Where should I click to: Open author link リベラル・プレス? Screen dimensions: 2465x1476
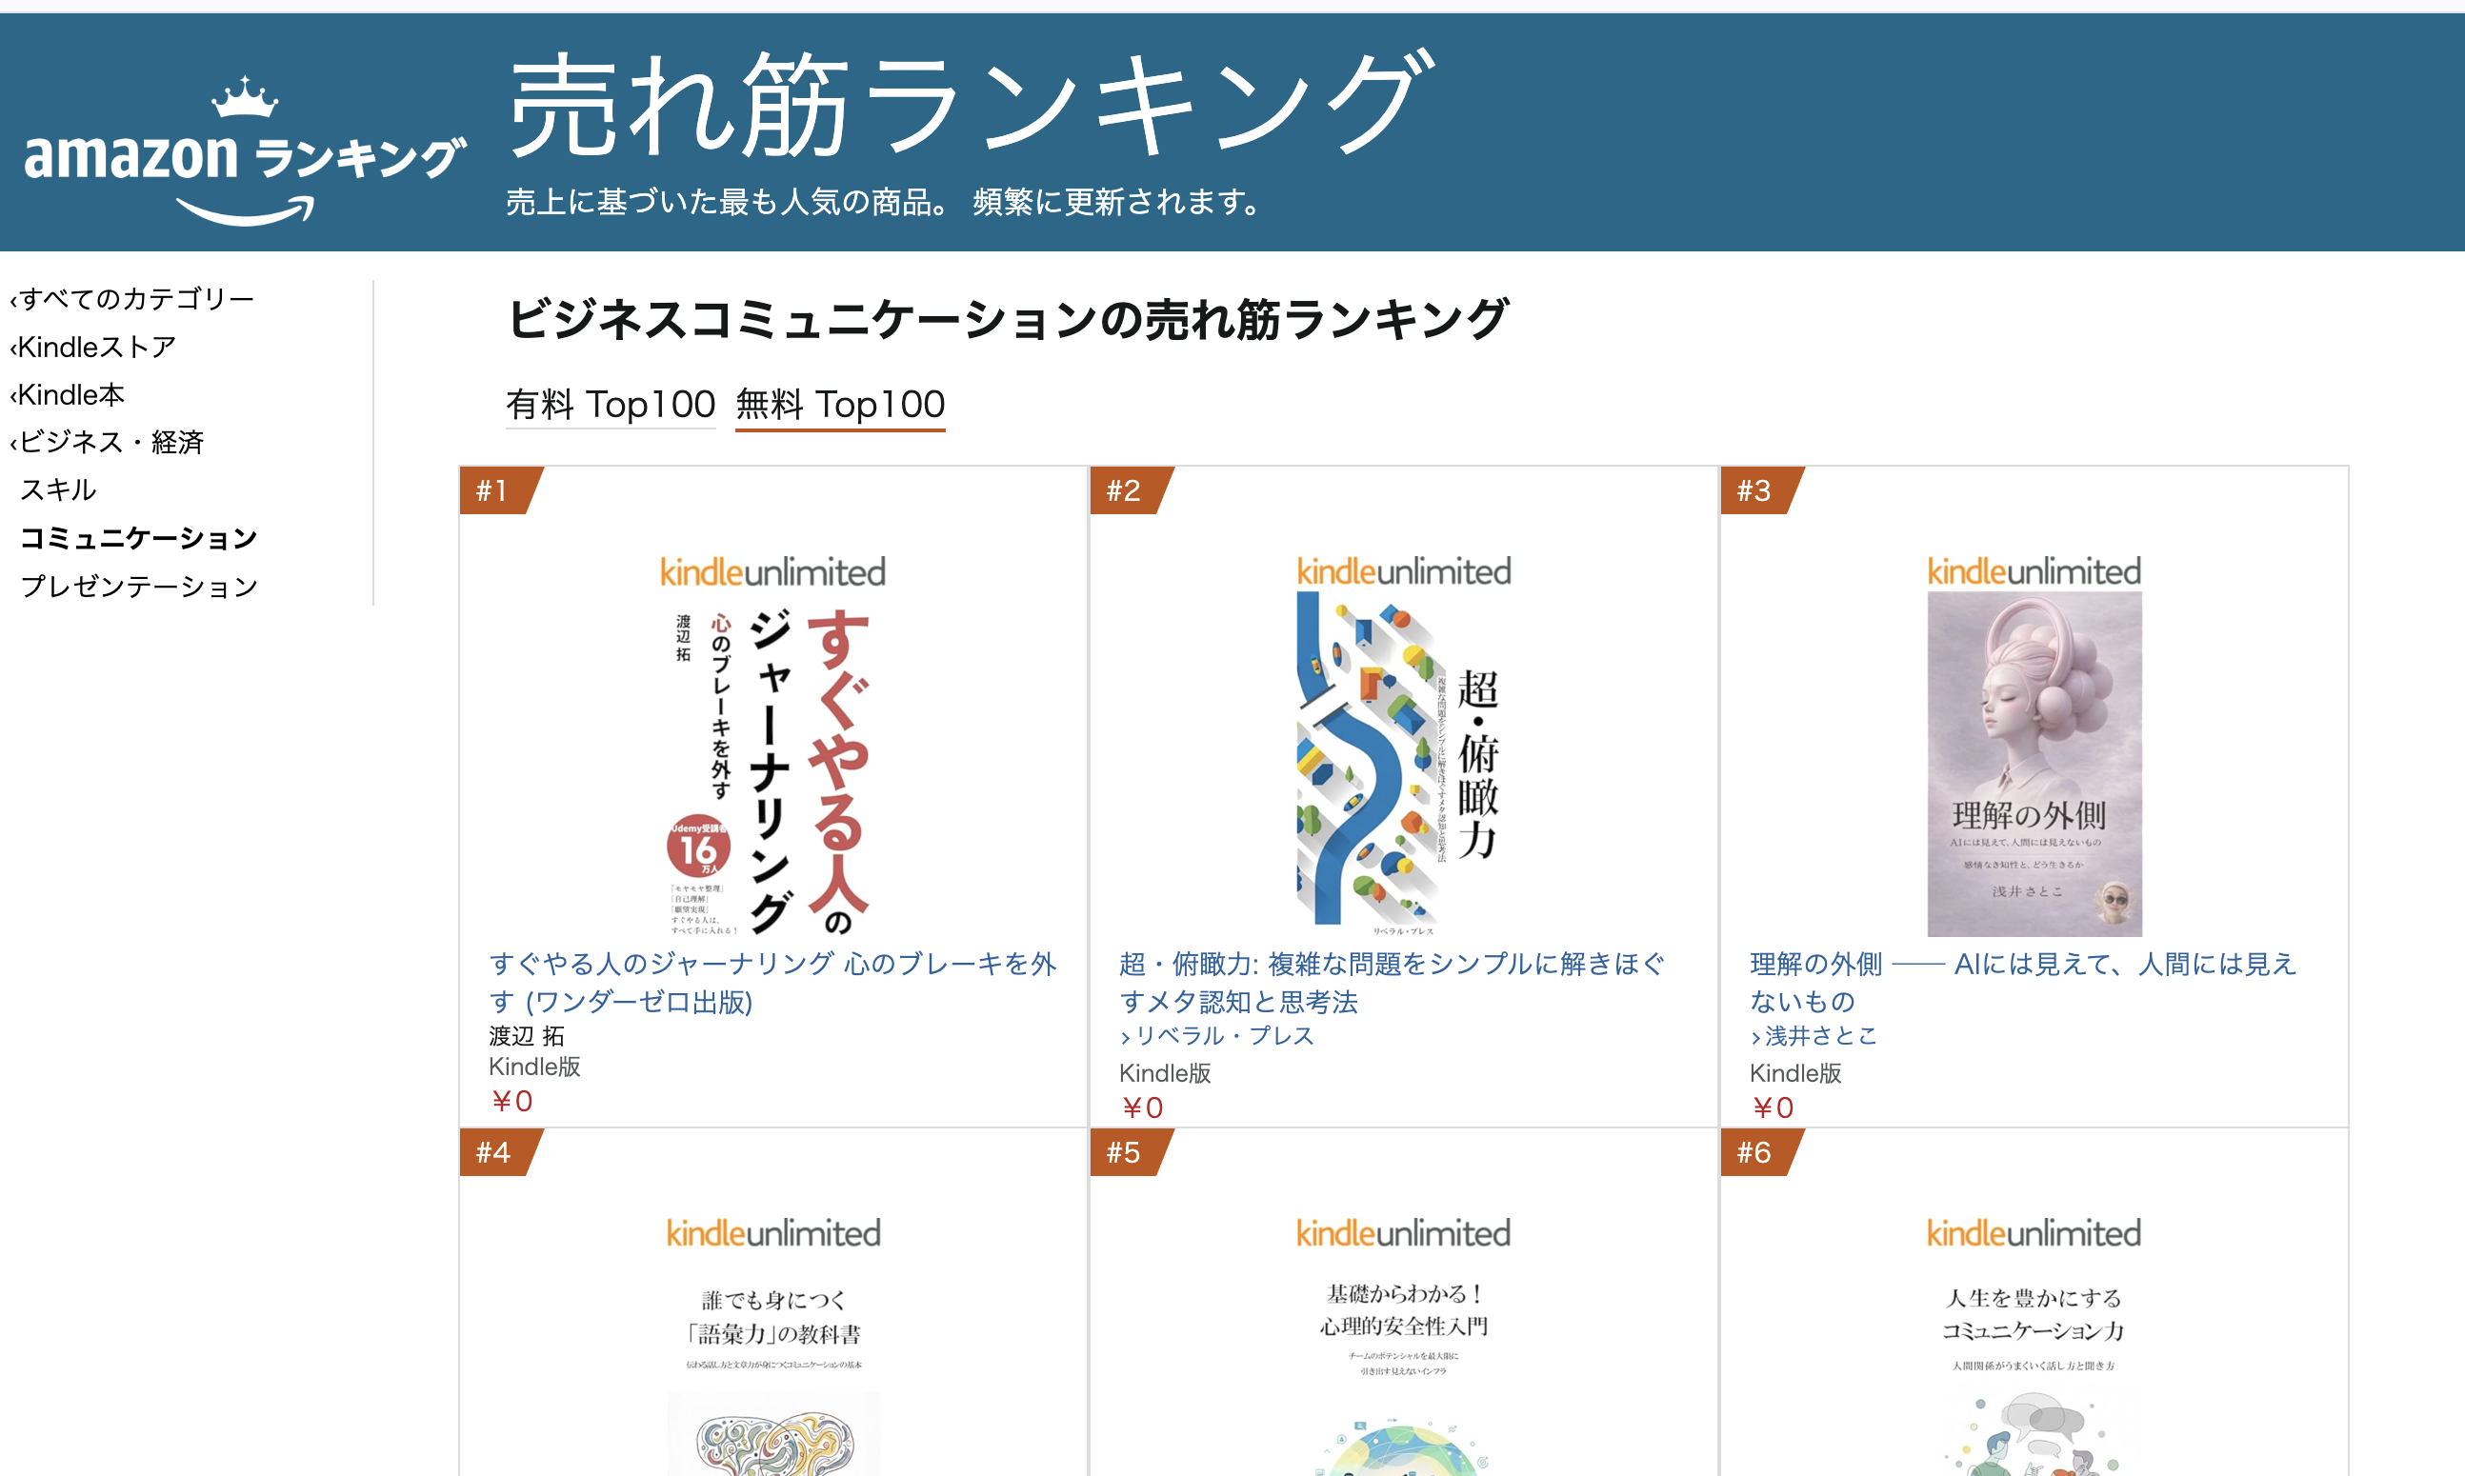[1216, 1035]
